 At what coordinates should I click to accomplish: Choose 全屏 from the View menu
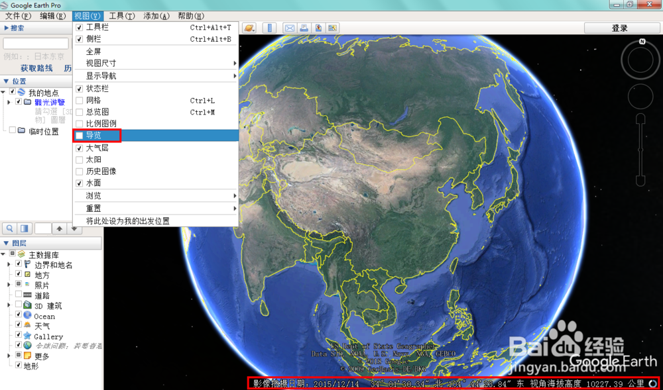(156, 52)
